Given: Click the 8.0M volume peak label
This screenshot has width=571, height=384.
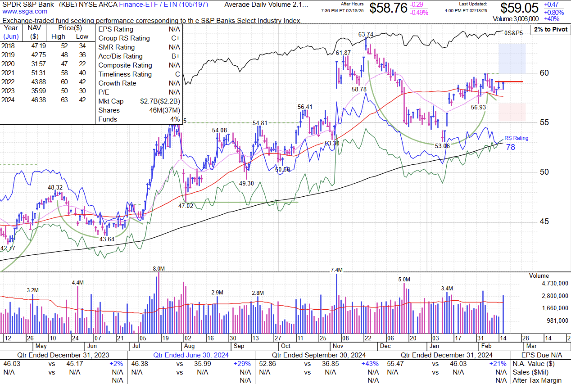Looking at the screenshot, I should click(159, 268).
